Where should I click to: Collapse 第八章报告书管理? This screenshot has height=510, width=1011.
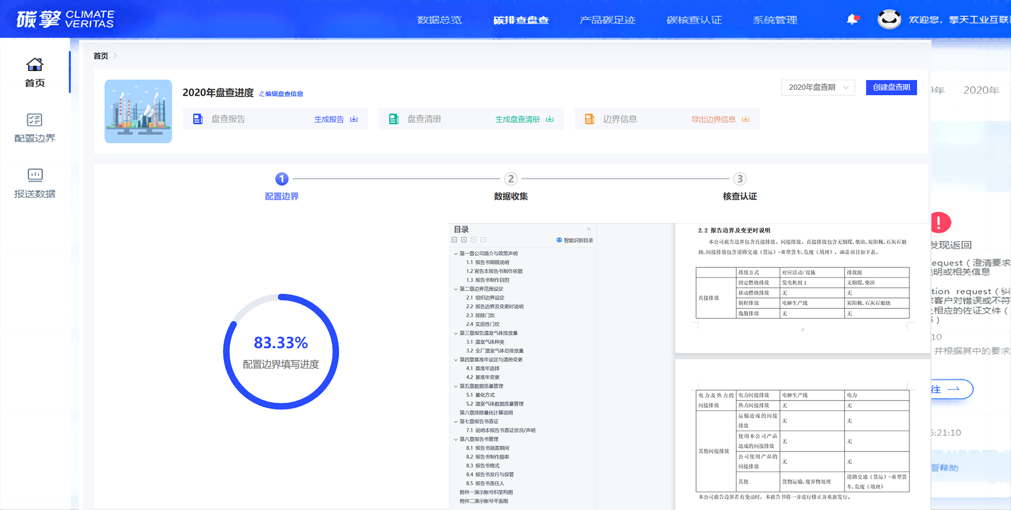(456, 439)
